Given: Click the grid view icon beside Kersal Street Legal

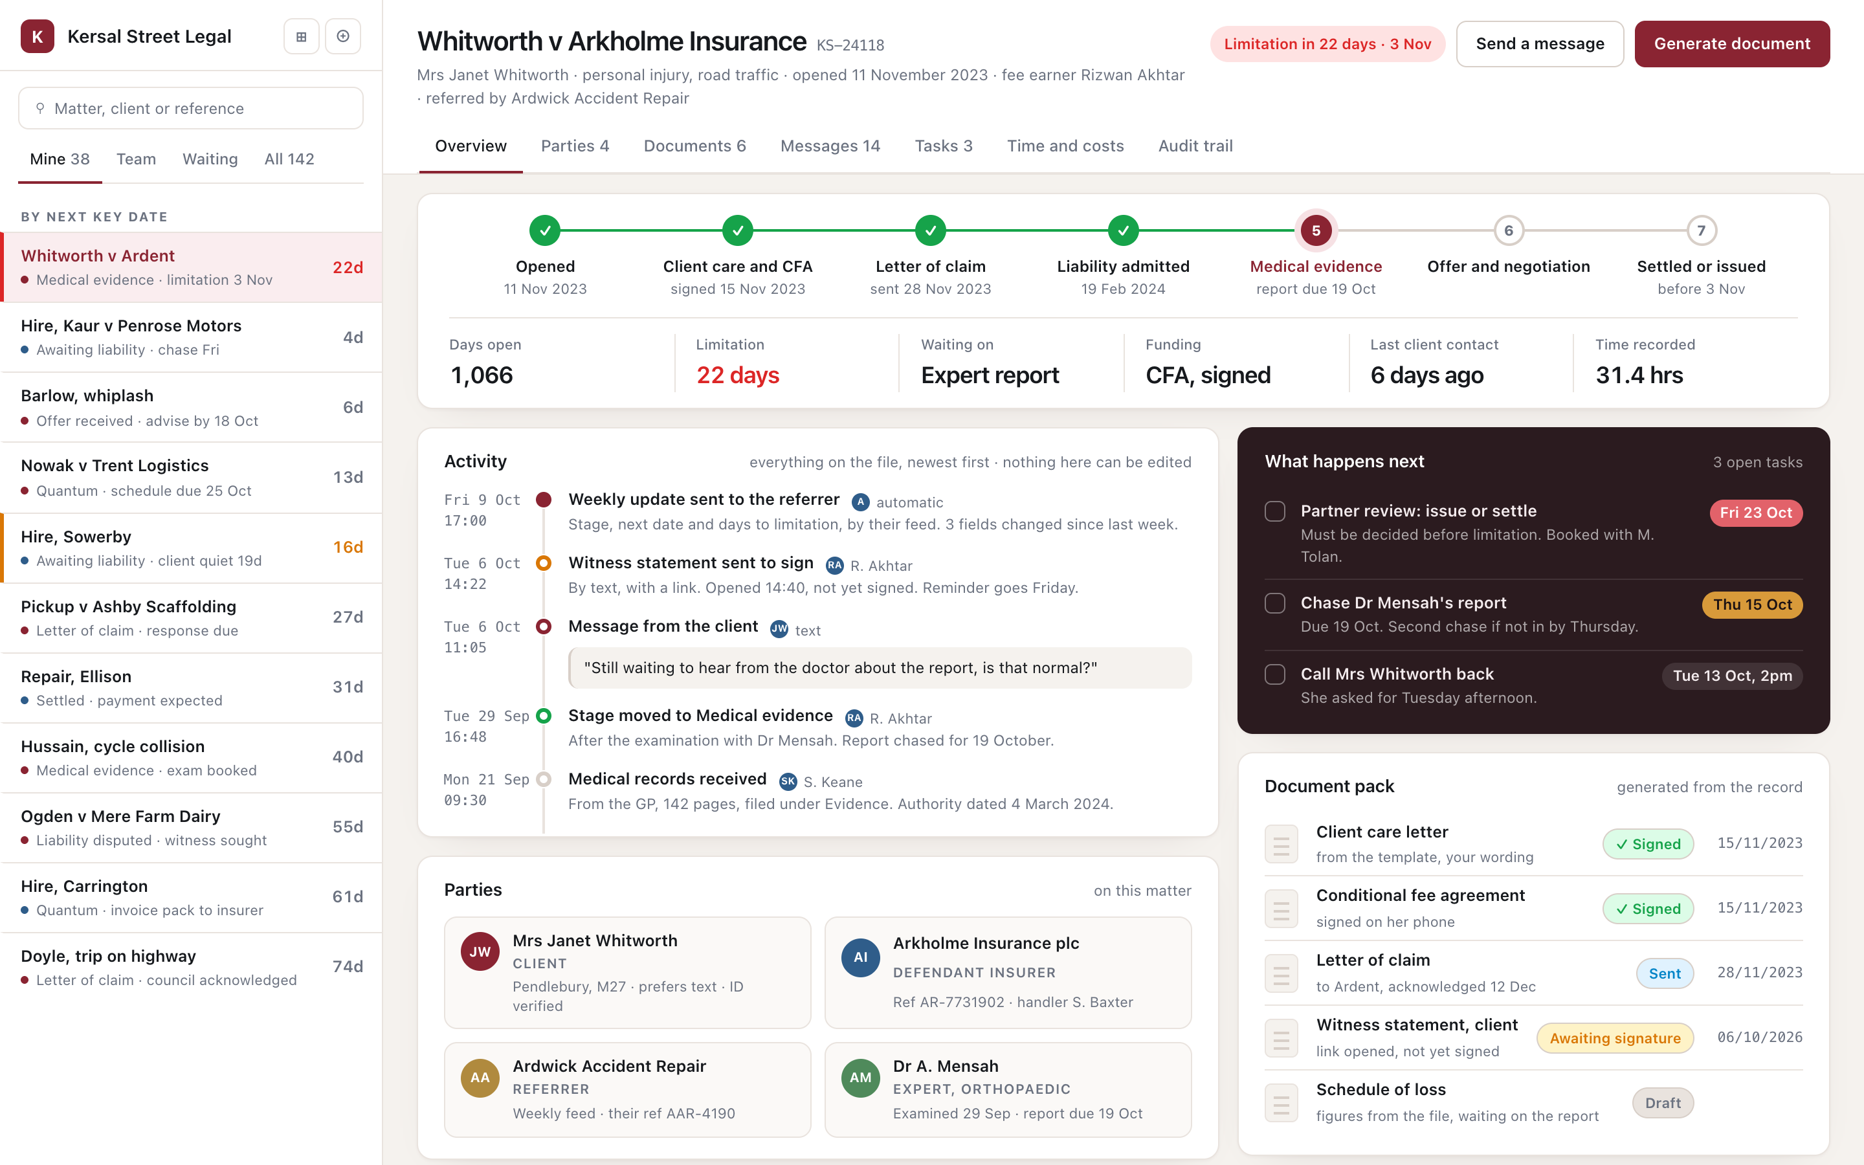Looking at the screenshot, I should (301, 36).
